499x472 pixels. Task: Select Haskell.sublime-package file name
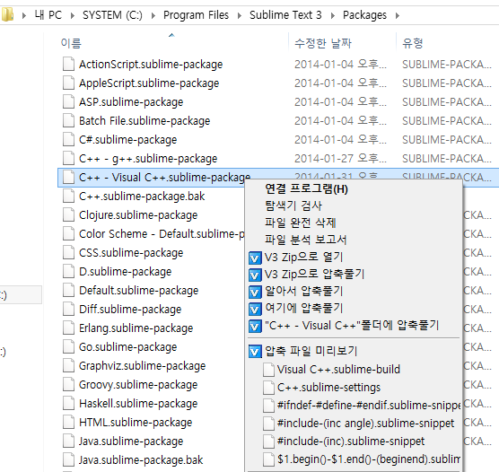click(138, 403)
